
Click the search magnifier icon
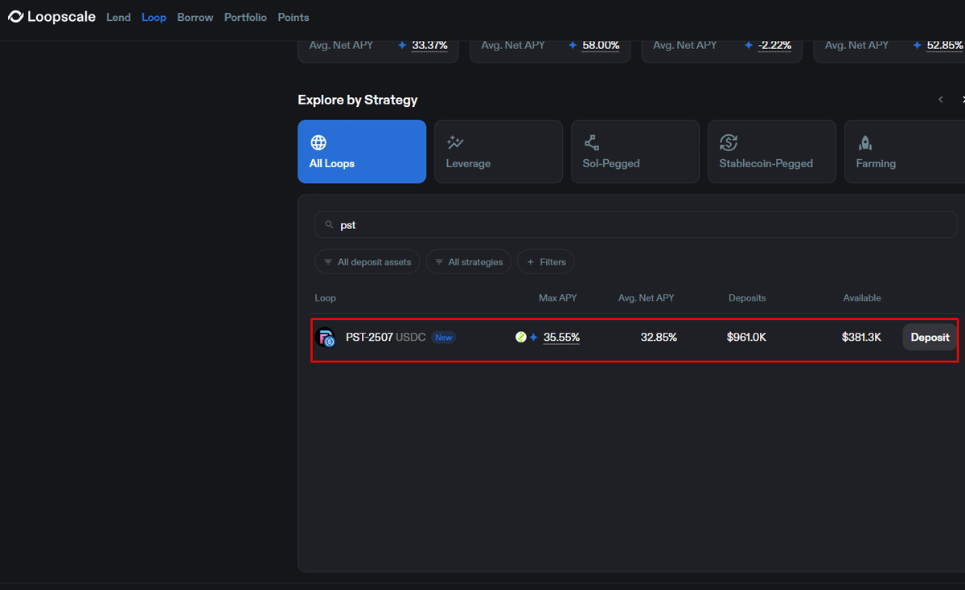coord(329,225)
